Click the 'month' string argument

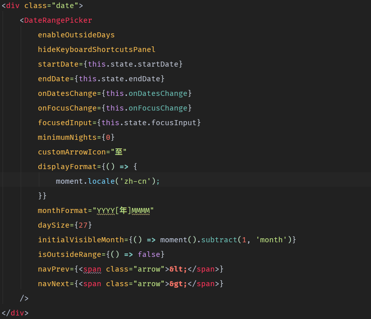271,240
